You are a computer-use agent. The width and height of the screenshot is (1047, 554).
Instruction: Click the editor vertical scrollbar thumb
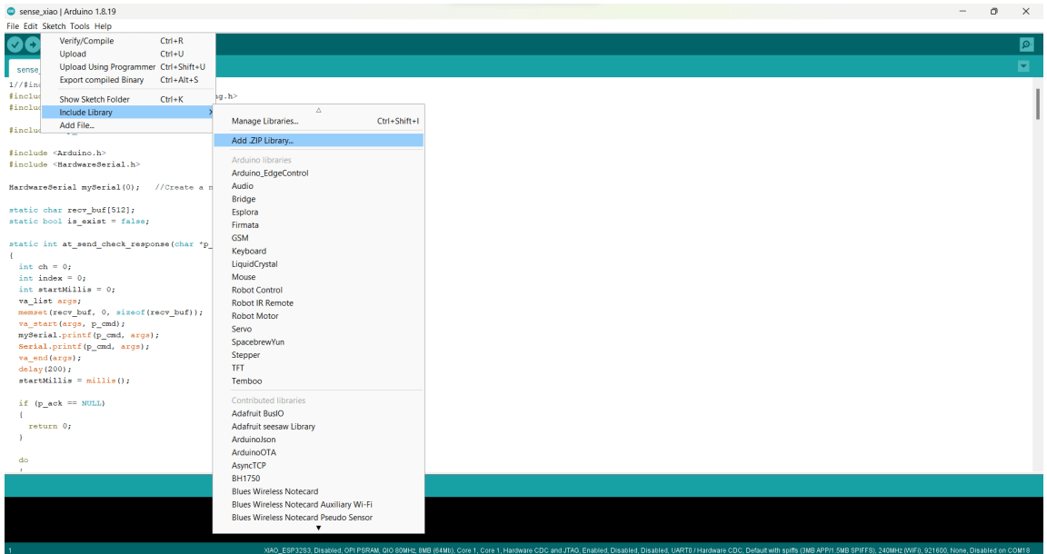(x=1037, y=104)
